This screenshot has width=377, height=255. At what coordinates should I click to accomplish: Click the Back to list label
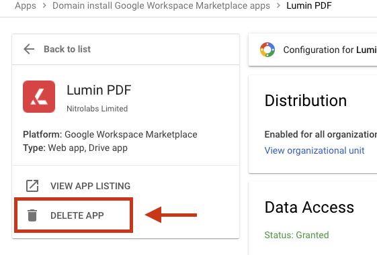tap(67, 49)
